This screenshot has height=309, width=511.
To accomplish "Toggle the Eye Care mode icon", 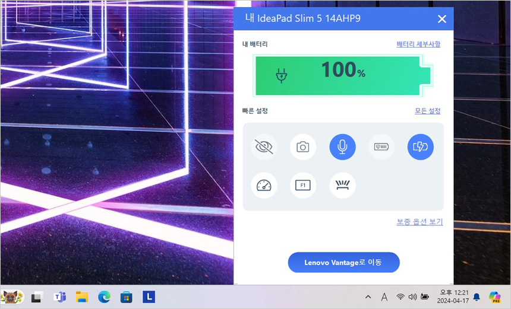I will coord(264,146).
